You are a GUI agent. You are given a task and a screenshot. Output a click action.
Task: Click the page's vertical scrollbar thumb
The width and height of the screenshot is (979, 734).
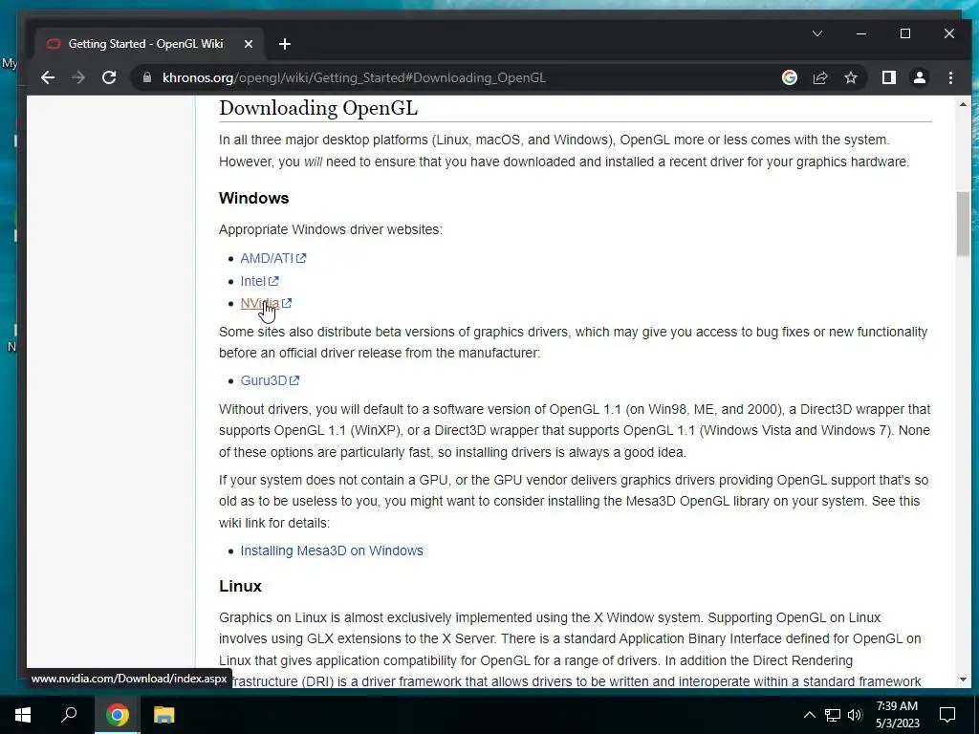(963, 224)
